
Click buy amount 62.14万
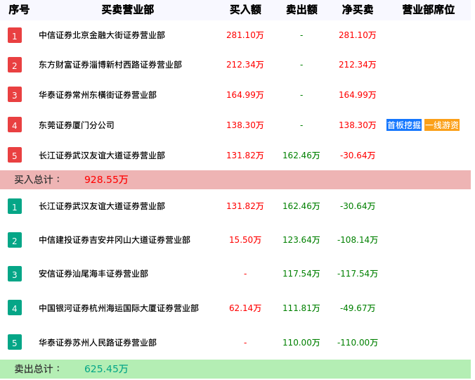pos(245,308)
